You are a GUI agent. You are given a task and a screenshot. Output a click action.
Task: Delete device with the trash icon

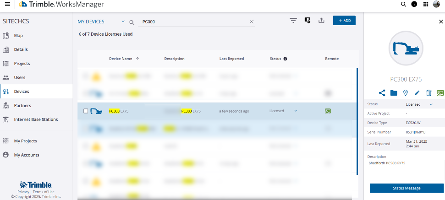click(429, 92)
